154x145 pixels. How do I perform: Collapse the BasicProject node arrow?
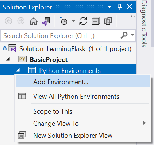coord(8,59)
